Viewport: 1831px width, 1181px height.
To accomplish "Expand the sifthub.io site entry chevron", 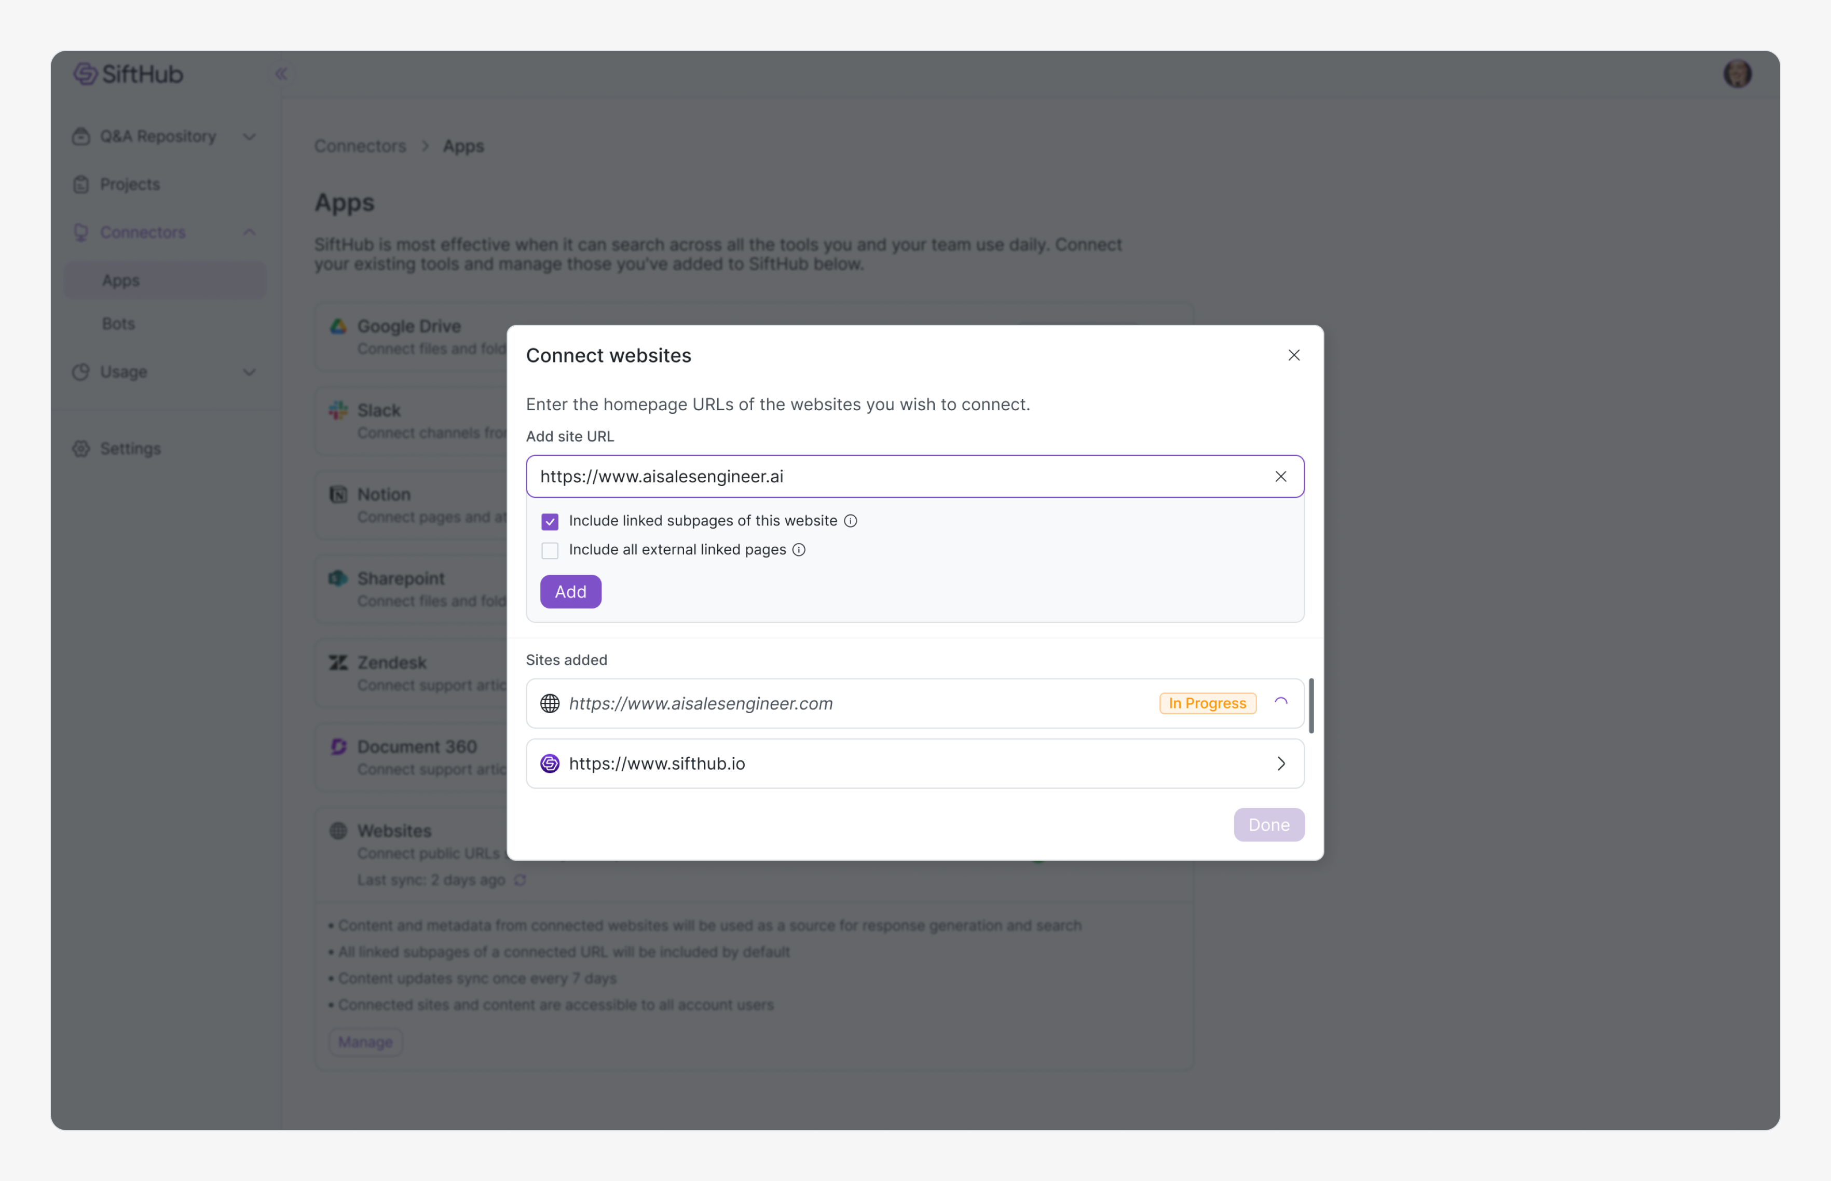I will tap(1280, 763).
